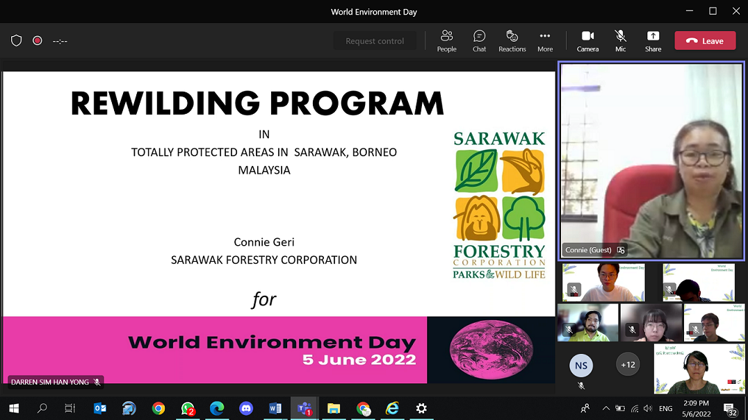This screenshot has height=420, width=748.
Task: Open the taskbar clock showing 2:09 PM
Action: tap(696, 408)
